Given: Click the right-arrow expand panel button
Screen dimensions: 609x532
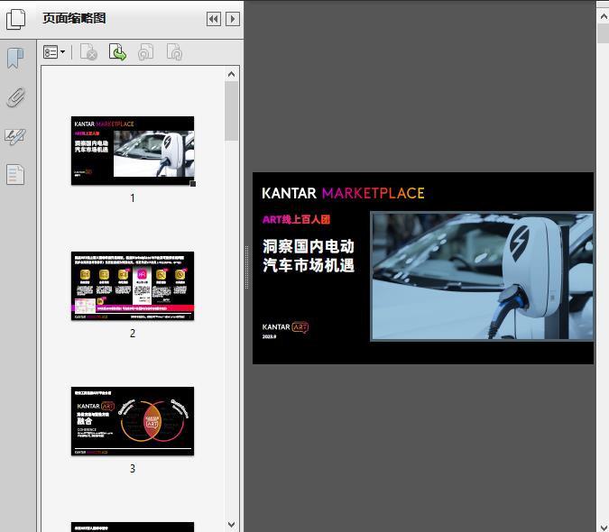Looking at the screenshot, I should [x=233, y=19].
